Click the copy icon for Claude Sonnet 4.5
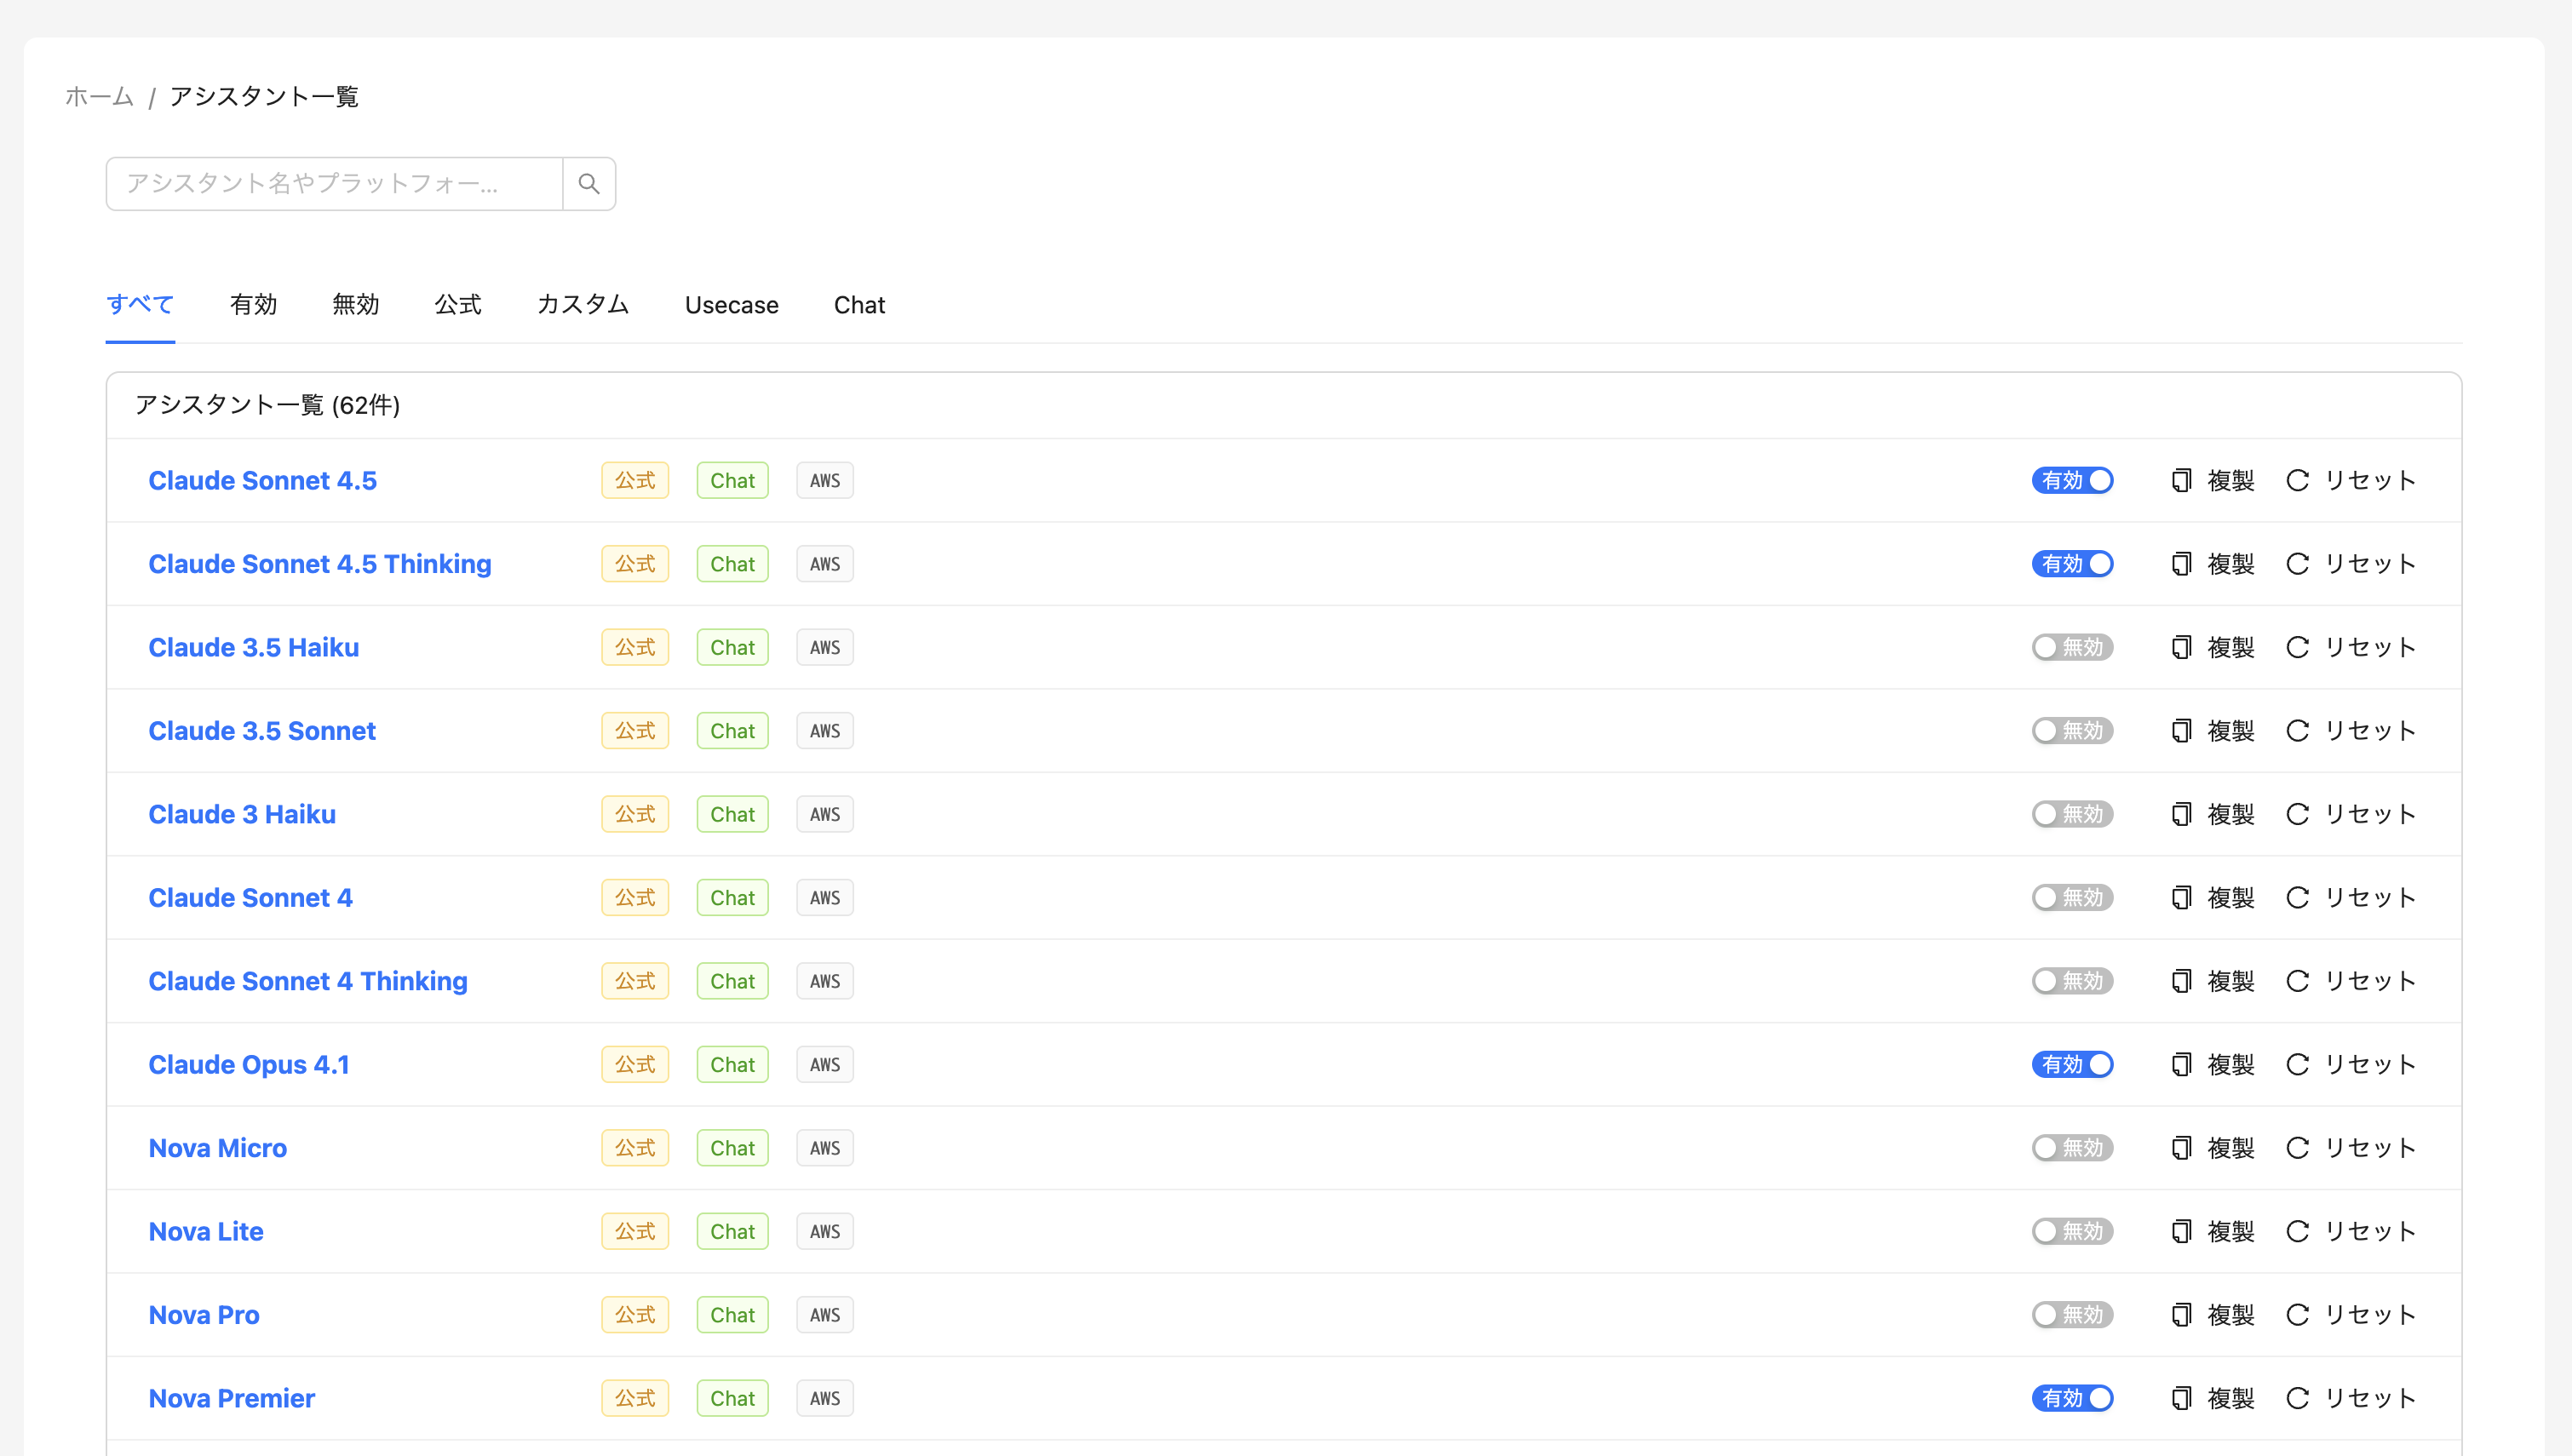Image resolution: width=2572 pixels, height=1456 pixels. [2183, 480]
